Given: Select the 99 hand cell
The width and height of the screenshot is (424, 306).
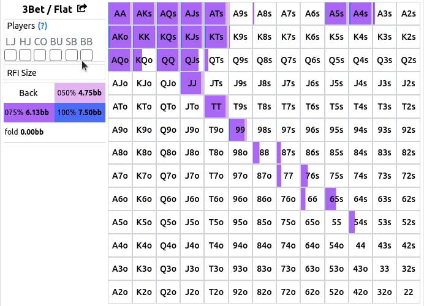Looking at the screenshot, I should point(240,130).
